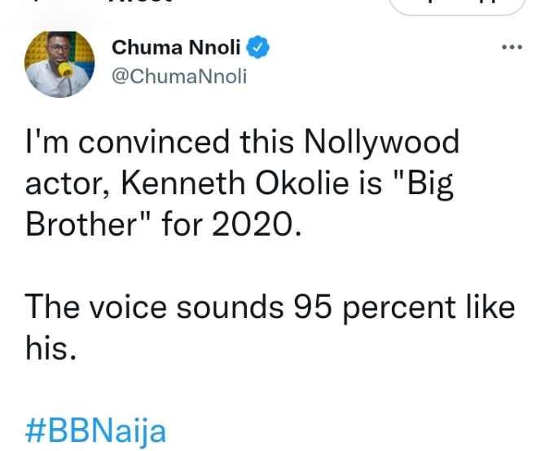
Task: Click the sentence starting "The voice sounds"
Action: [269, 307]
